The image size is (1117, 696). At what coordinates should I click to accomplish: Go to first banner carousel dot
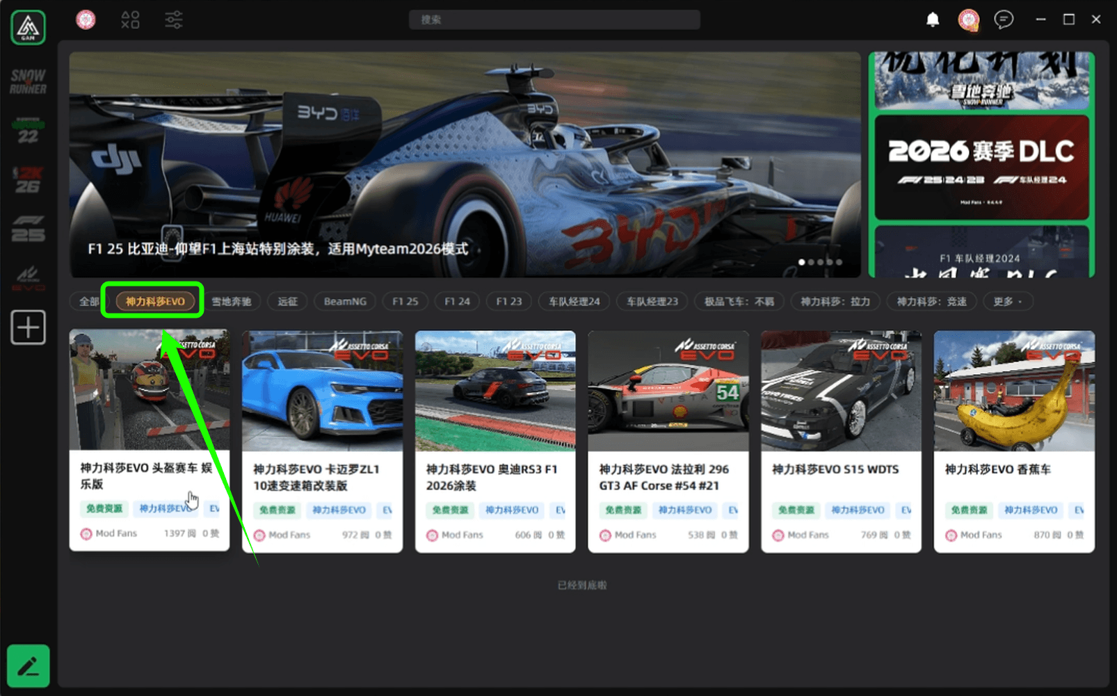(x=802, y=262)
